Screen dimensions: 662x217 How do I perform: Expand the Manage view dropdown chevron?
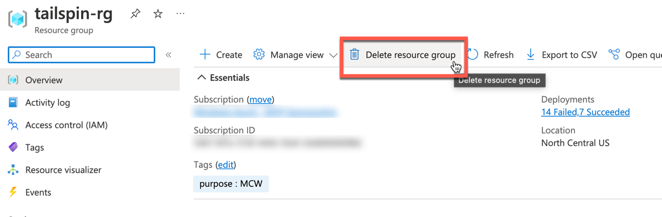[333, 55]
